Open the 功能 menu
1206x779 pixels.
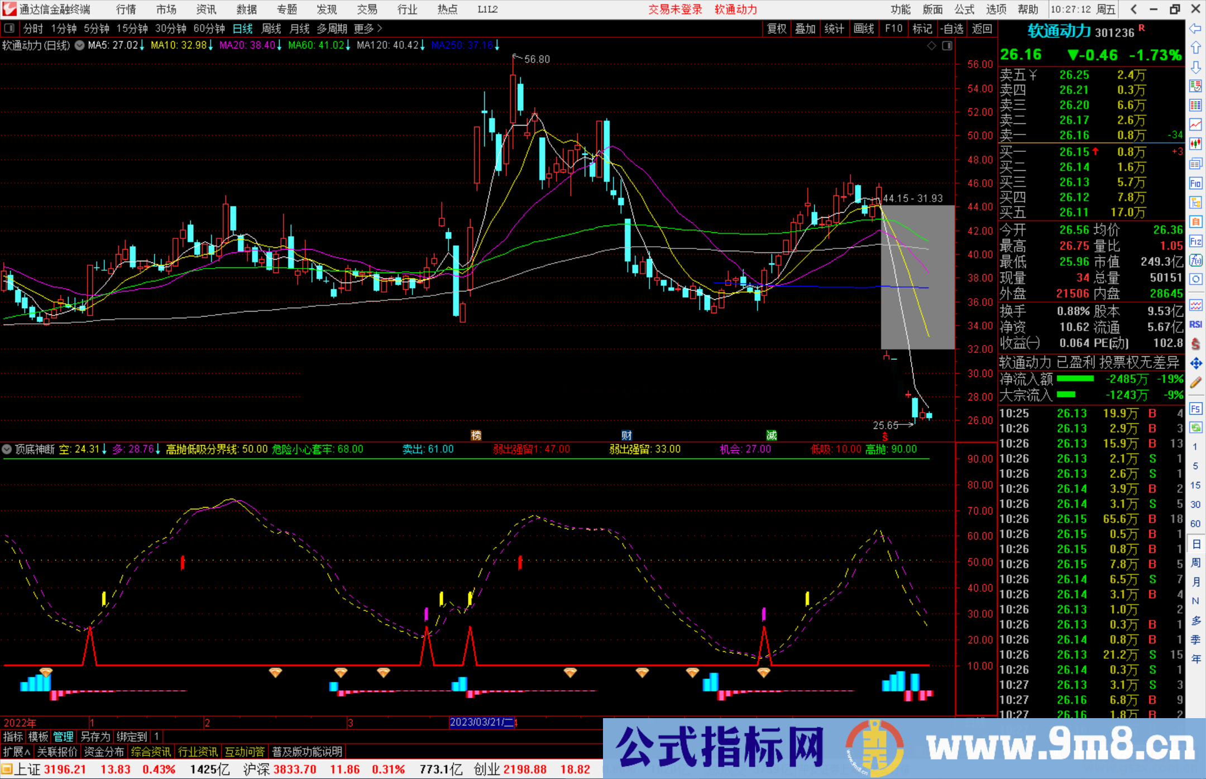[x=901, y=9]
